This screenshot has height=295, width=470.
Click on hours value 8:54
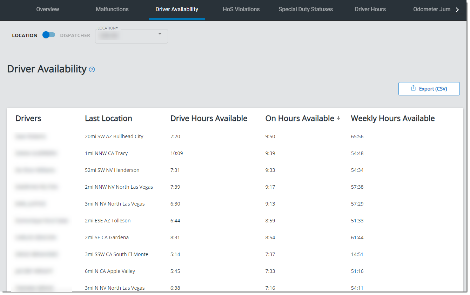click(x=270, y=237)
